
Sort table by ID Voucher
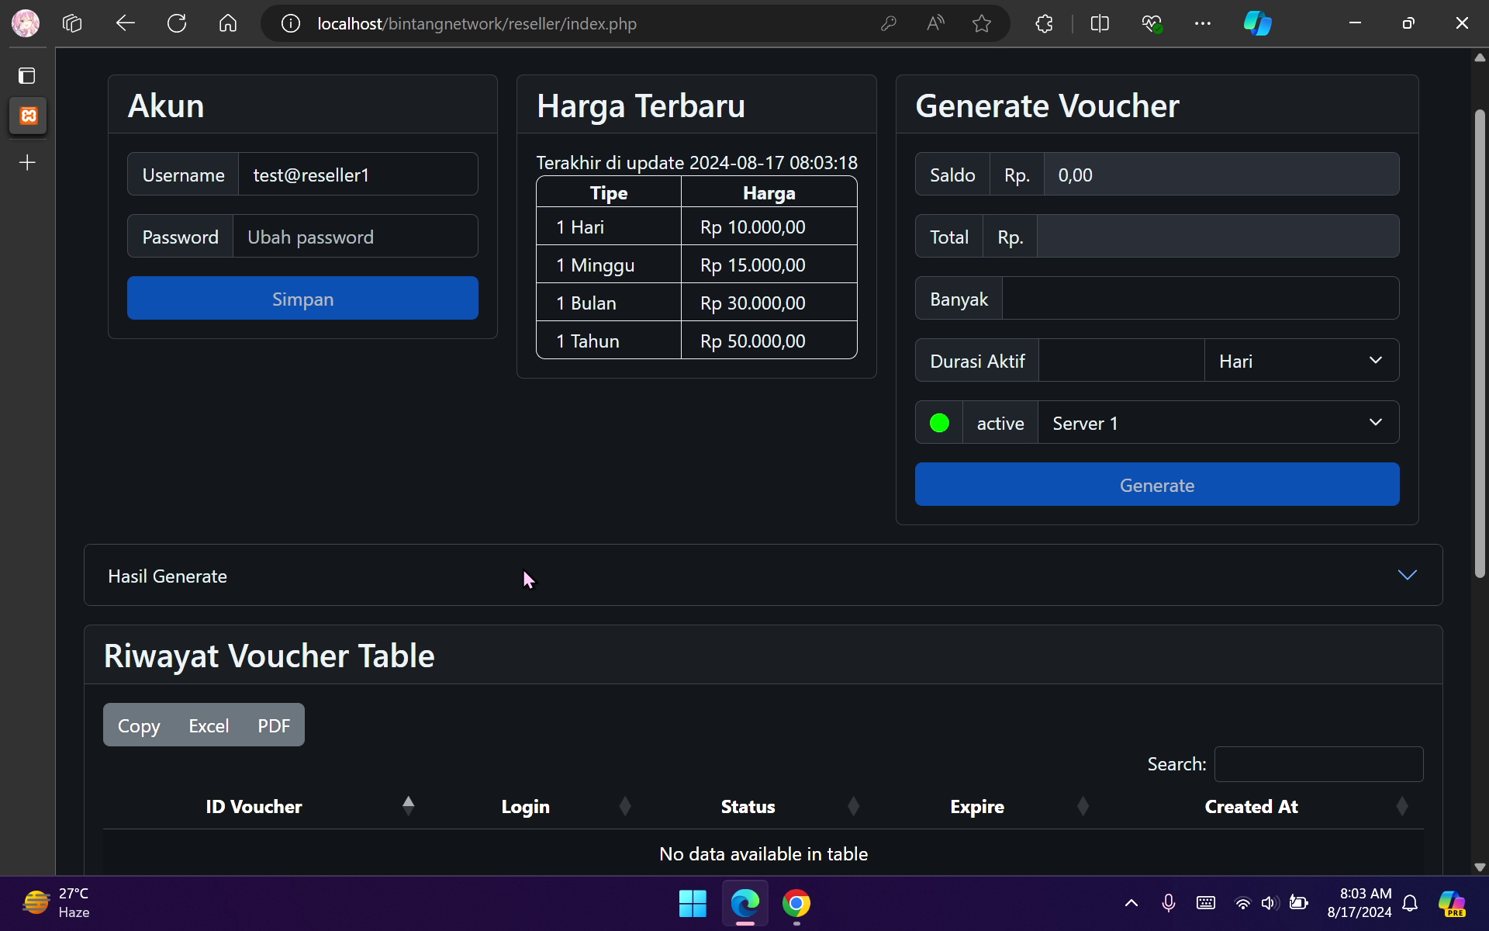point(260,806)
